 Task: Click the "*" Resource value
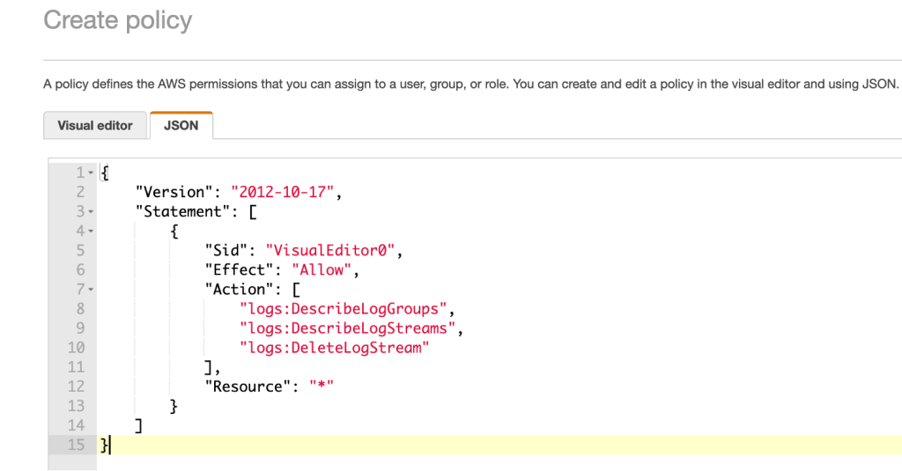pos(322,386)
